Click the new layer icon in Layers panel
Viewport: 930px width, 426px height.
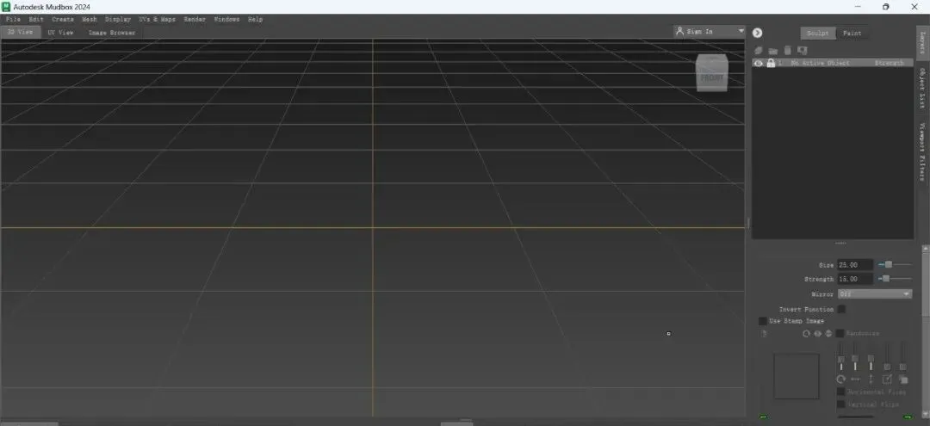758,51
